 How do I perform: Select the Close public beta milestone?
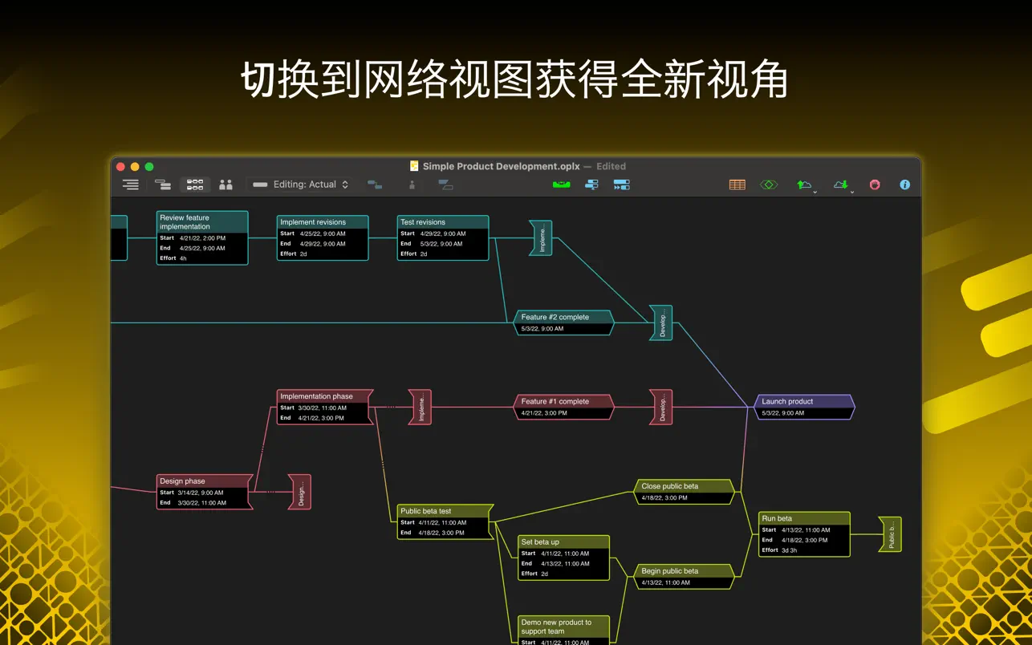684,492
